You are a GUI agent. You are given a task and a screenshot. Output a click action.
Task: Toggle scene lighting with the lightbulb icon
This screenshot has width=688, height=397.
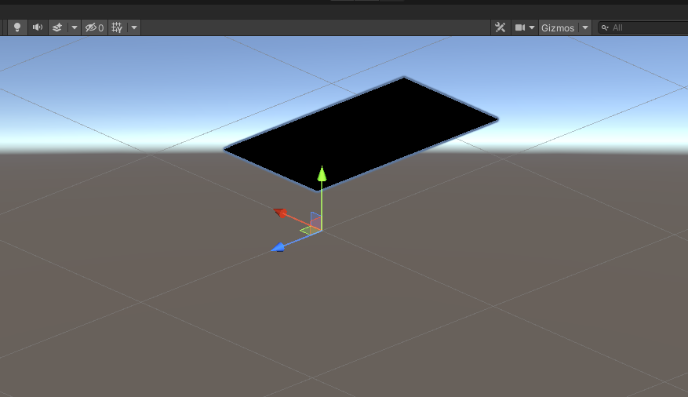[17, 27]
